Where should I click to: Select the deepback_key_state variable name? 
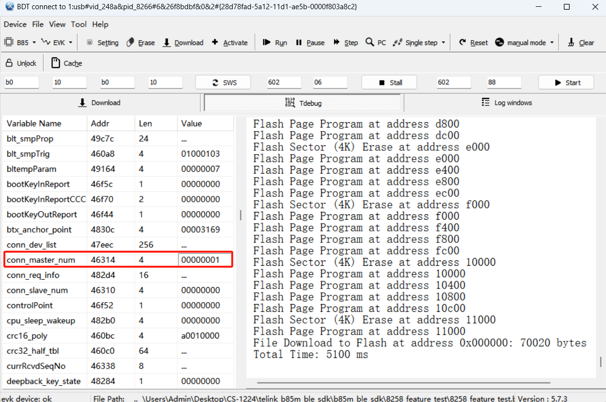coord(44,381)
